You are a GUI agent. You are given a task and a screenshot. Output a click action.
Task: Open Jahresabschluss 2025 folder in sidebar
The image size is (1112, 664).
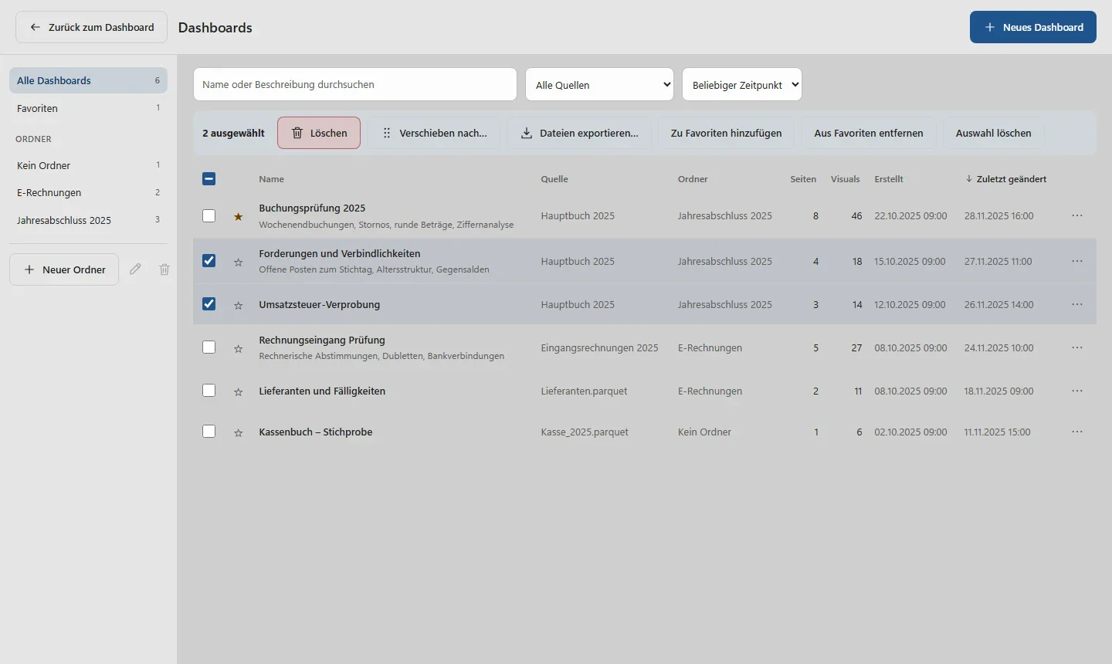(88, 220)
